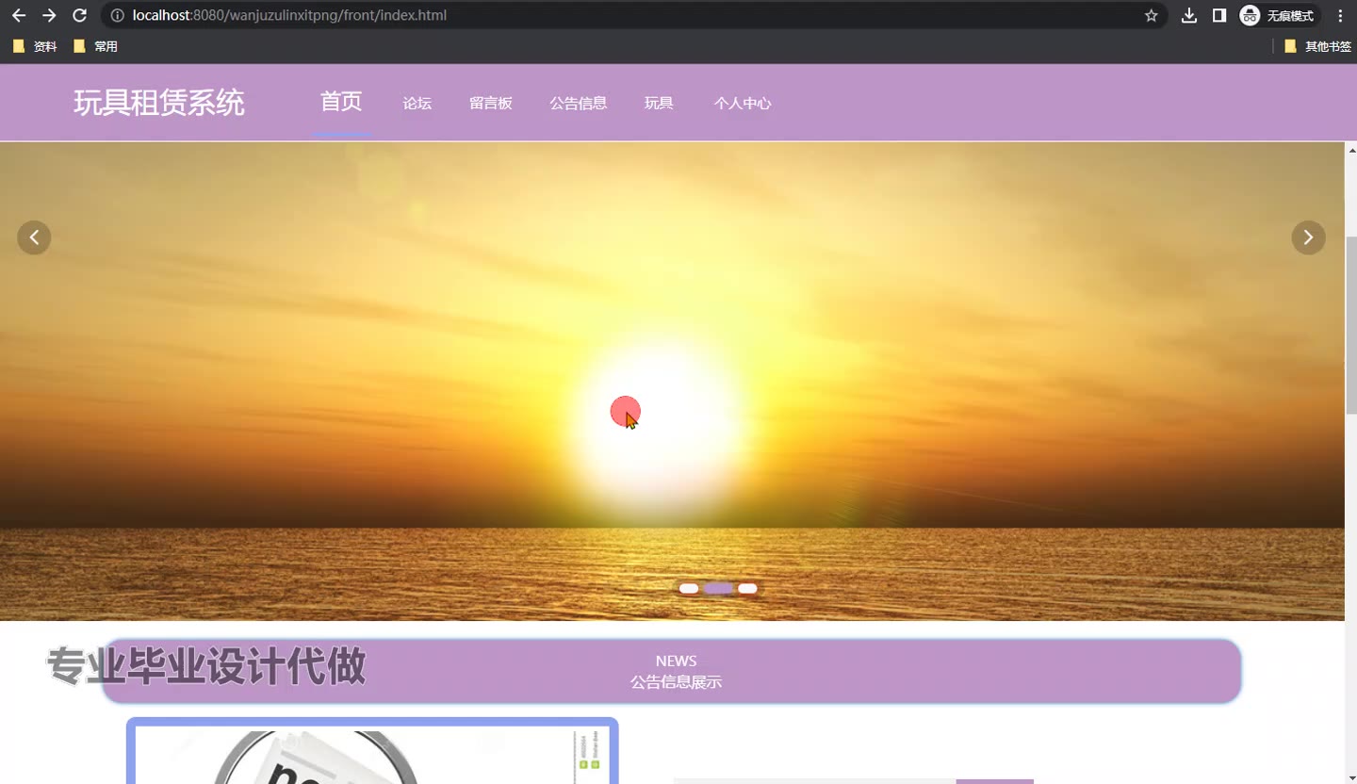Open the Chrome three-dot menu
Image resolution: width=1357 pixels, height=784 pixels.
1340,15
